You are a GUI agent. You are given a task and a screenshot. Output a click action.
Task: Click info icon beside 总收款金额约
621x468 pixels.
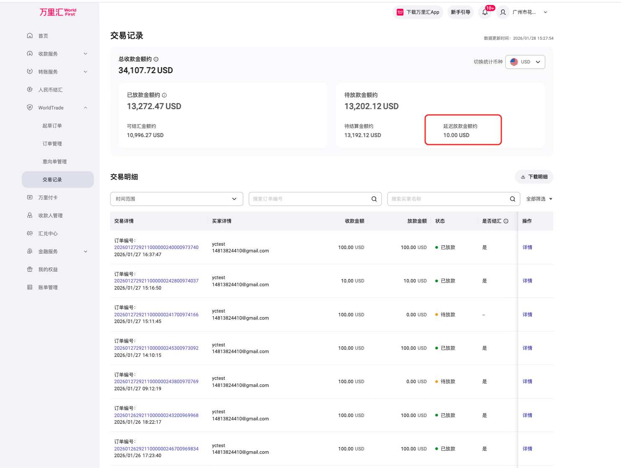tap(156, 59)
